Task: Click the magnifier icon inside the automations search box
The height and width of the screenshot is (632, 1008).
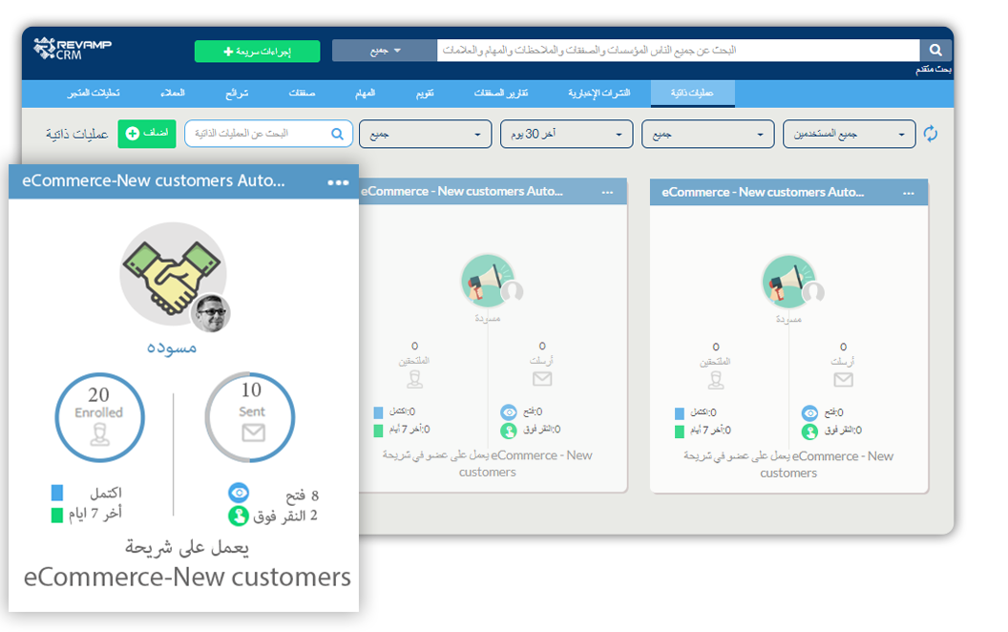Action: 338,134
